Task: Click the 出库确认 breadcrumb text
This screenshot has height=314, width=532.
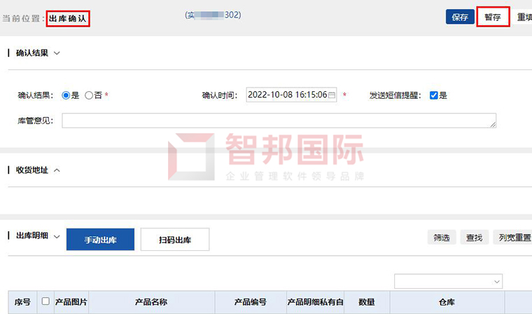Action: pyautogui.click(x=67, y=18)
